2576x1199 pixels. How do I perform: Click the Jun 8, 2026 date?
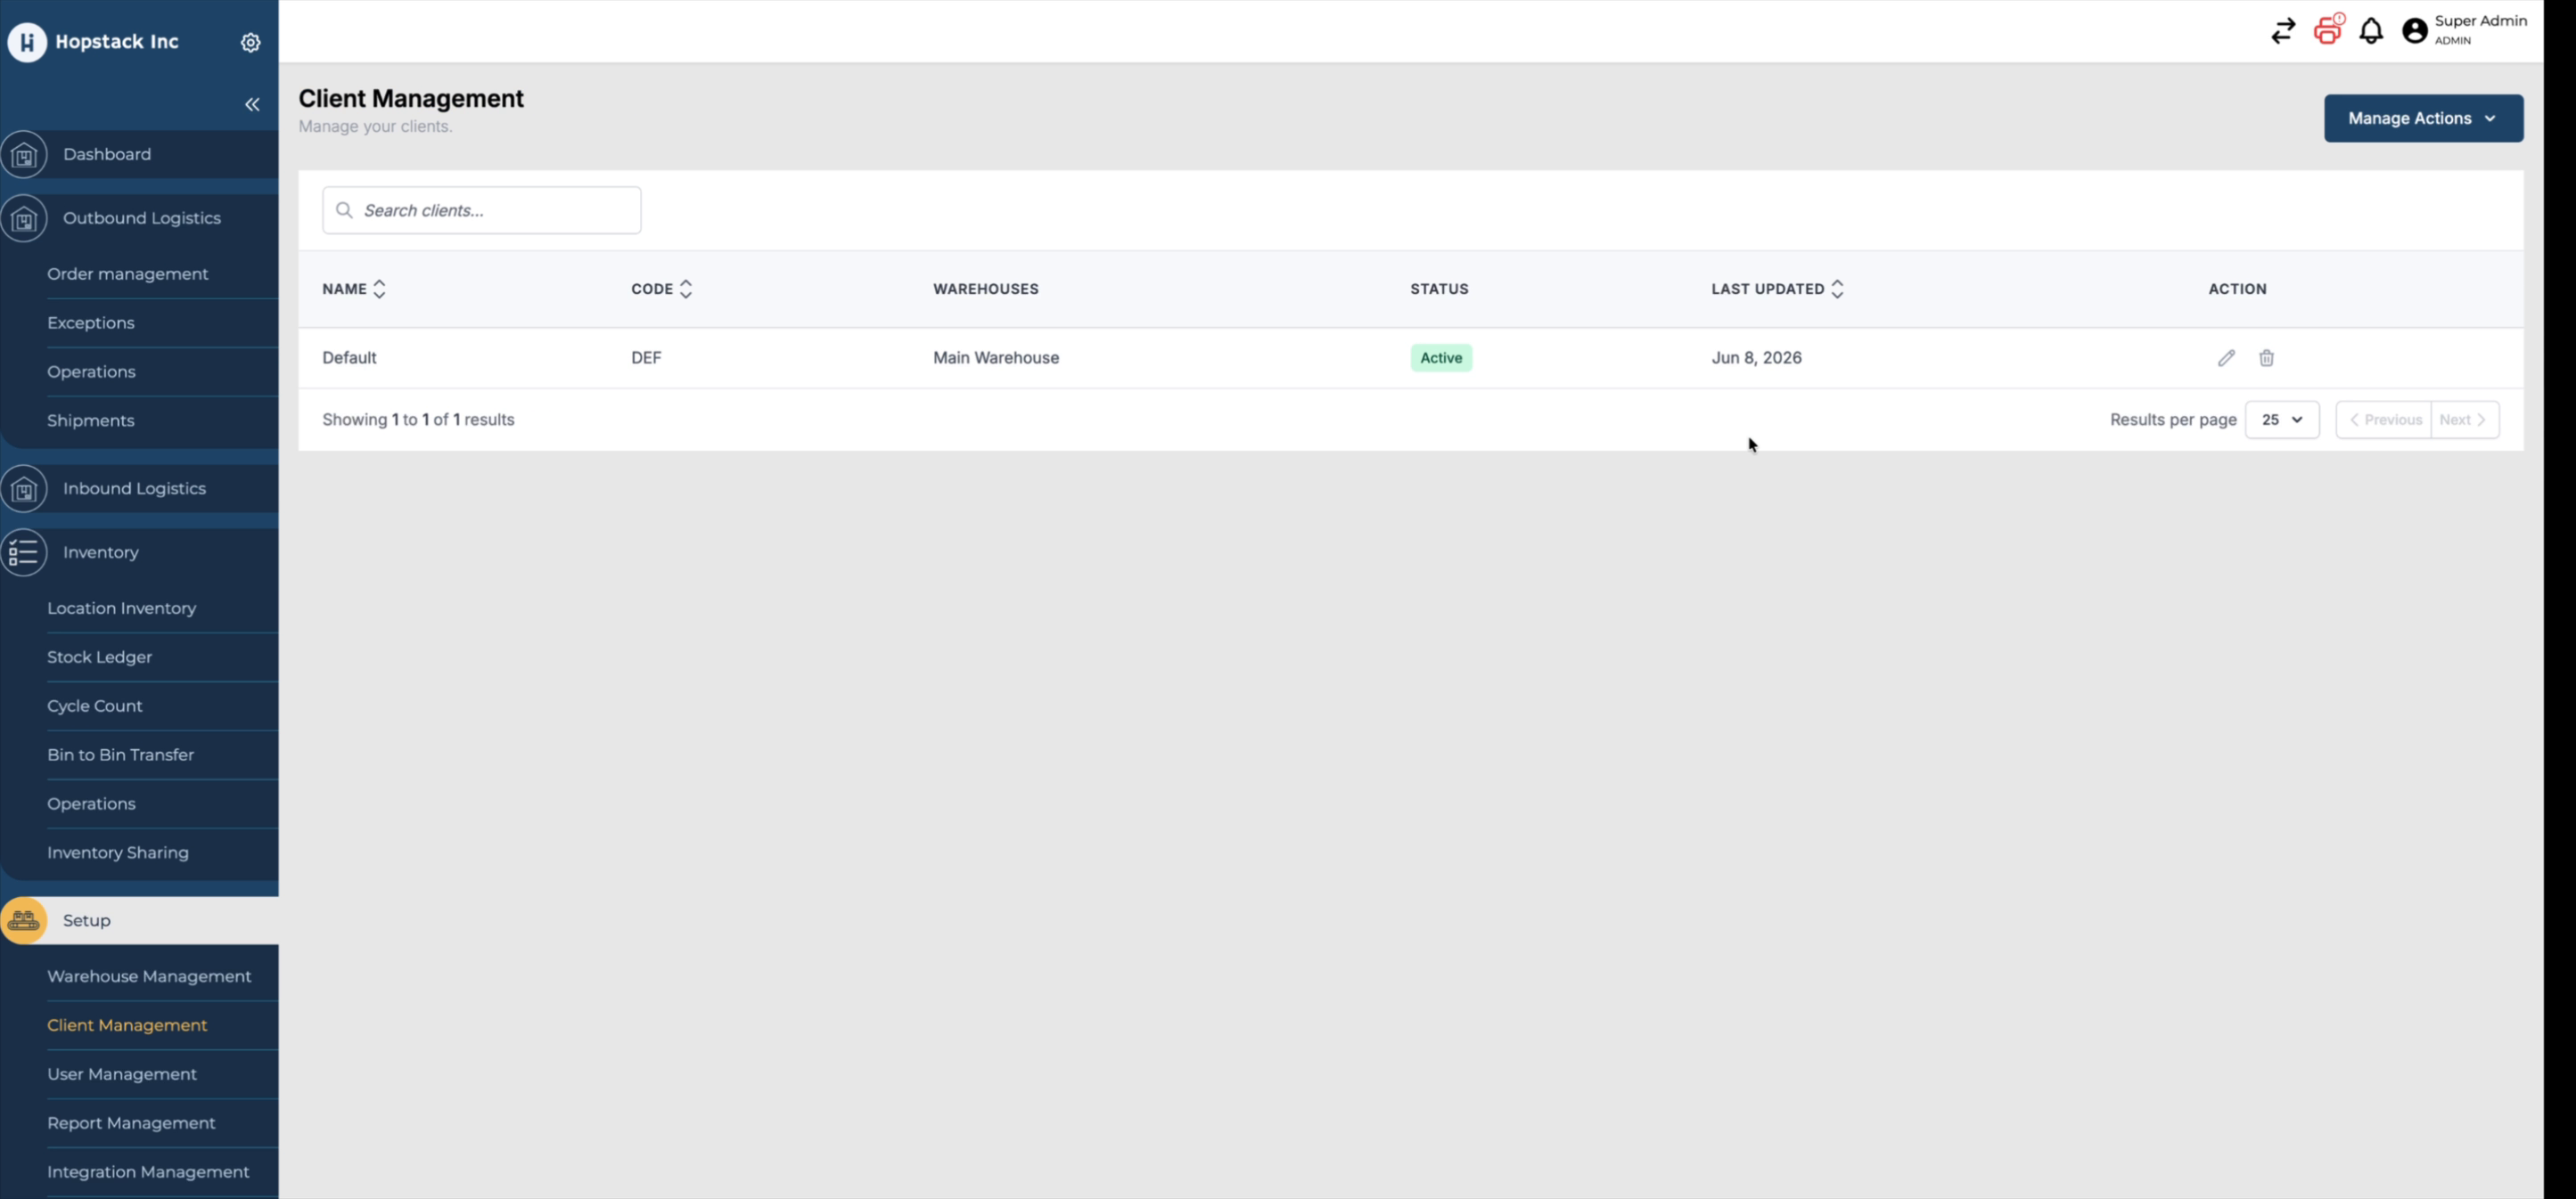point(1756,358)
